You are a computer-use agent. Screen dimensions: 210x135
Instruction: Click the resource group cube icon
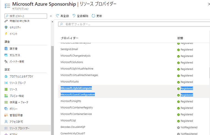6,83
